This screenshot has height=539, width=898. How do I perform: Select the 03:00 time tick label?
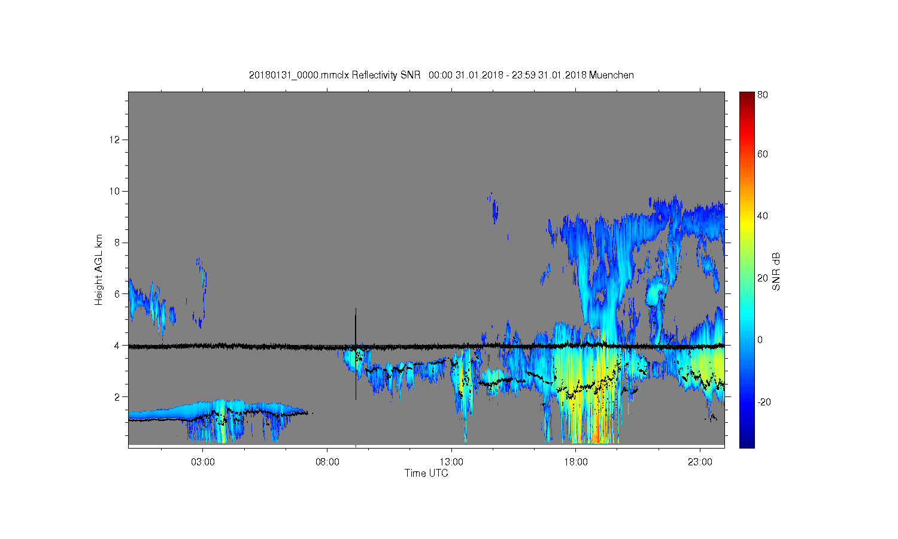pos(203,462)
